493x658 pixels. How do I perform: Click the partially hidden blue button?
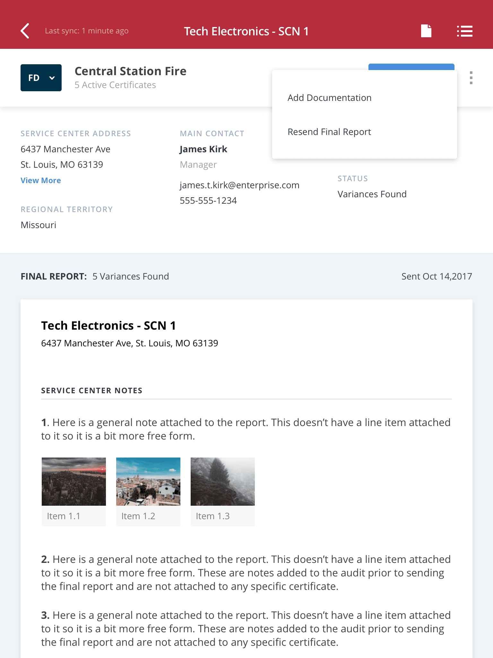pyautogui.click(x=411, y=67)
